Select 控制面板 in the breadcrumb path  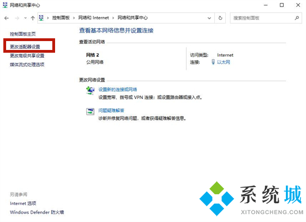click(61, 18)
